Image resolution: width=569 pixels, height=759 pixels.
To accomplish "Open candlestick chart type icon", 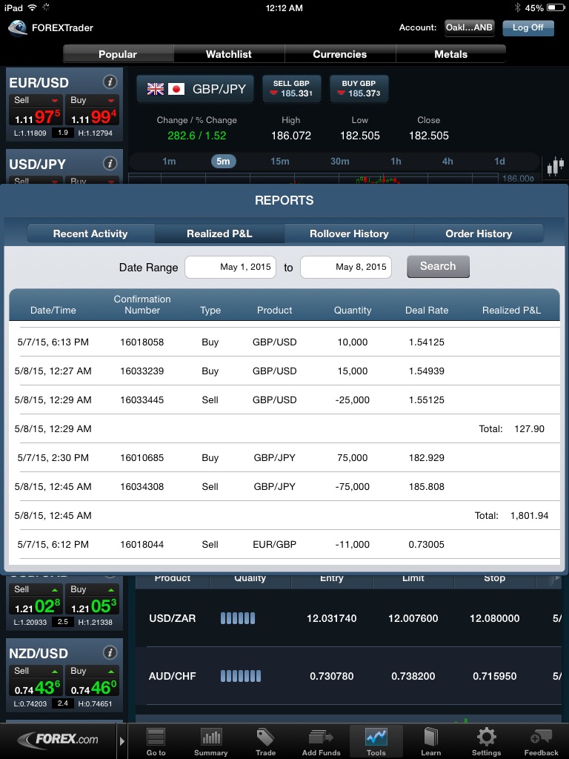I will click(555, 167).
